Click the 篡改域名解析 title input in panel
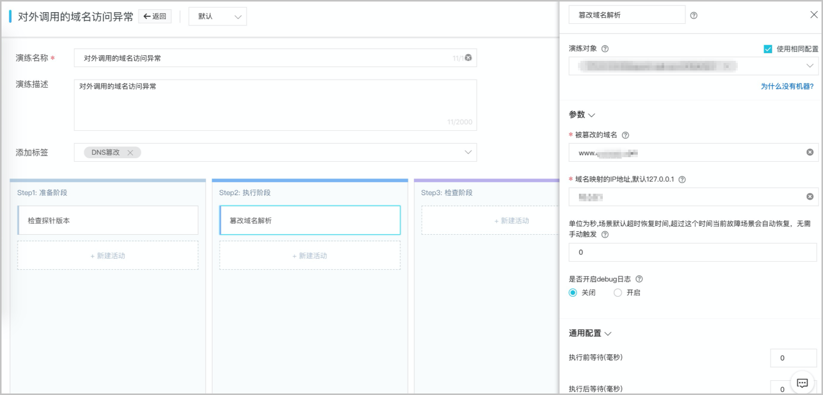 627,15
